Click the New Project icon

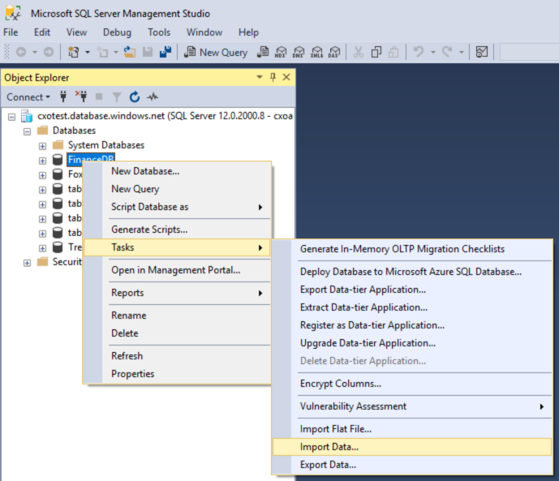(74, 53)
